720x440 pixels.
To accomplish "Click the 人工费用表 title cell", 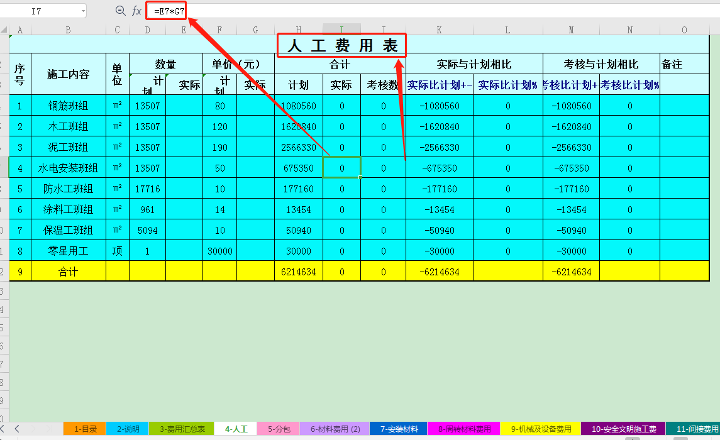I will (x=341, y=44).
